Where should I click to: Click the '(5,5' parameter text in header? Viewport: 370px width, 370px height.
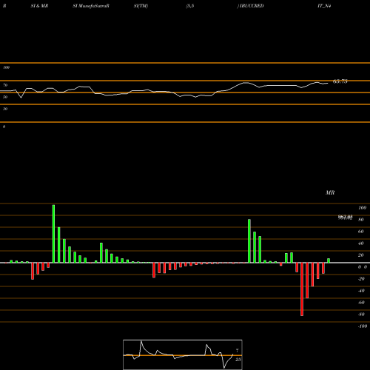[190, 6]
